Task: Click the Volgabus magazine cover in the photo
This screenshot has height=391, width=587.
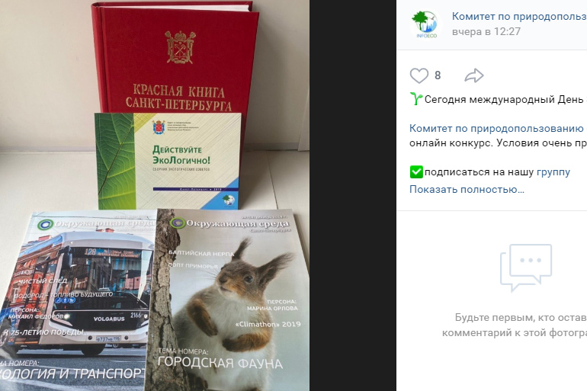Action: point(77,300)
